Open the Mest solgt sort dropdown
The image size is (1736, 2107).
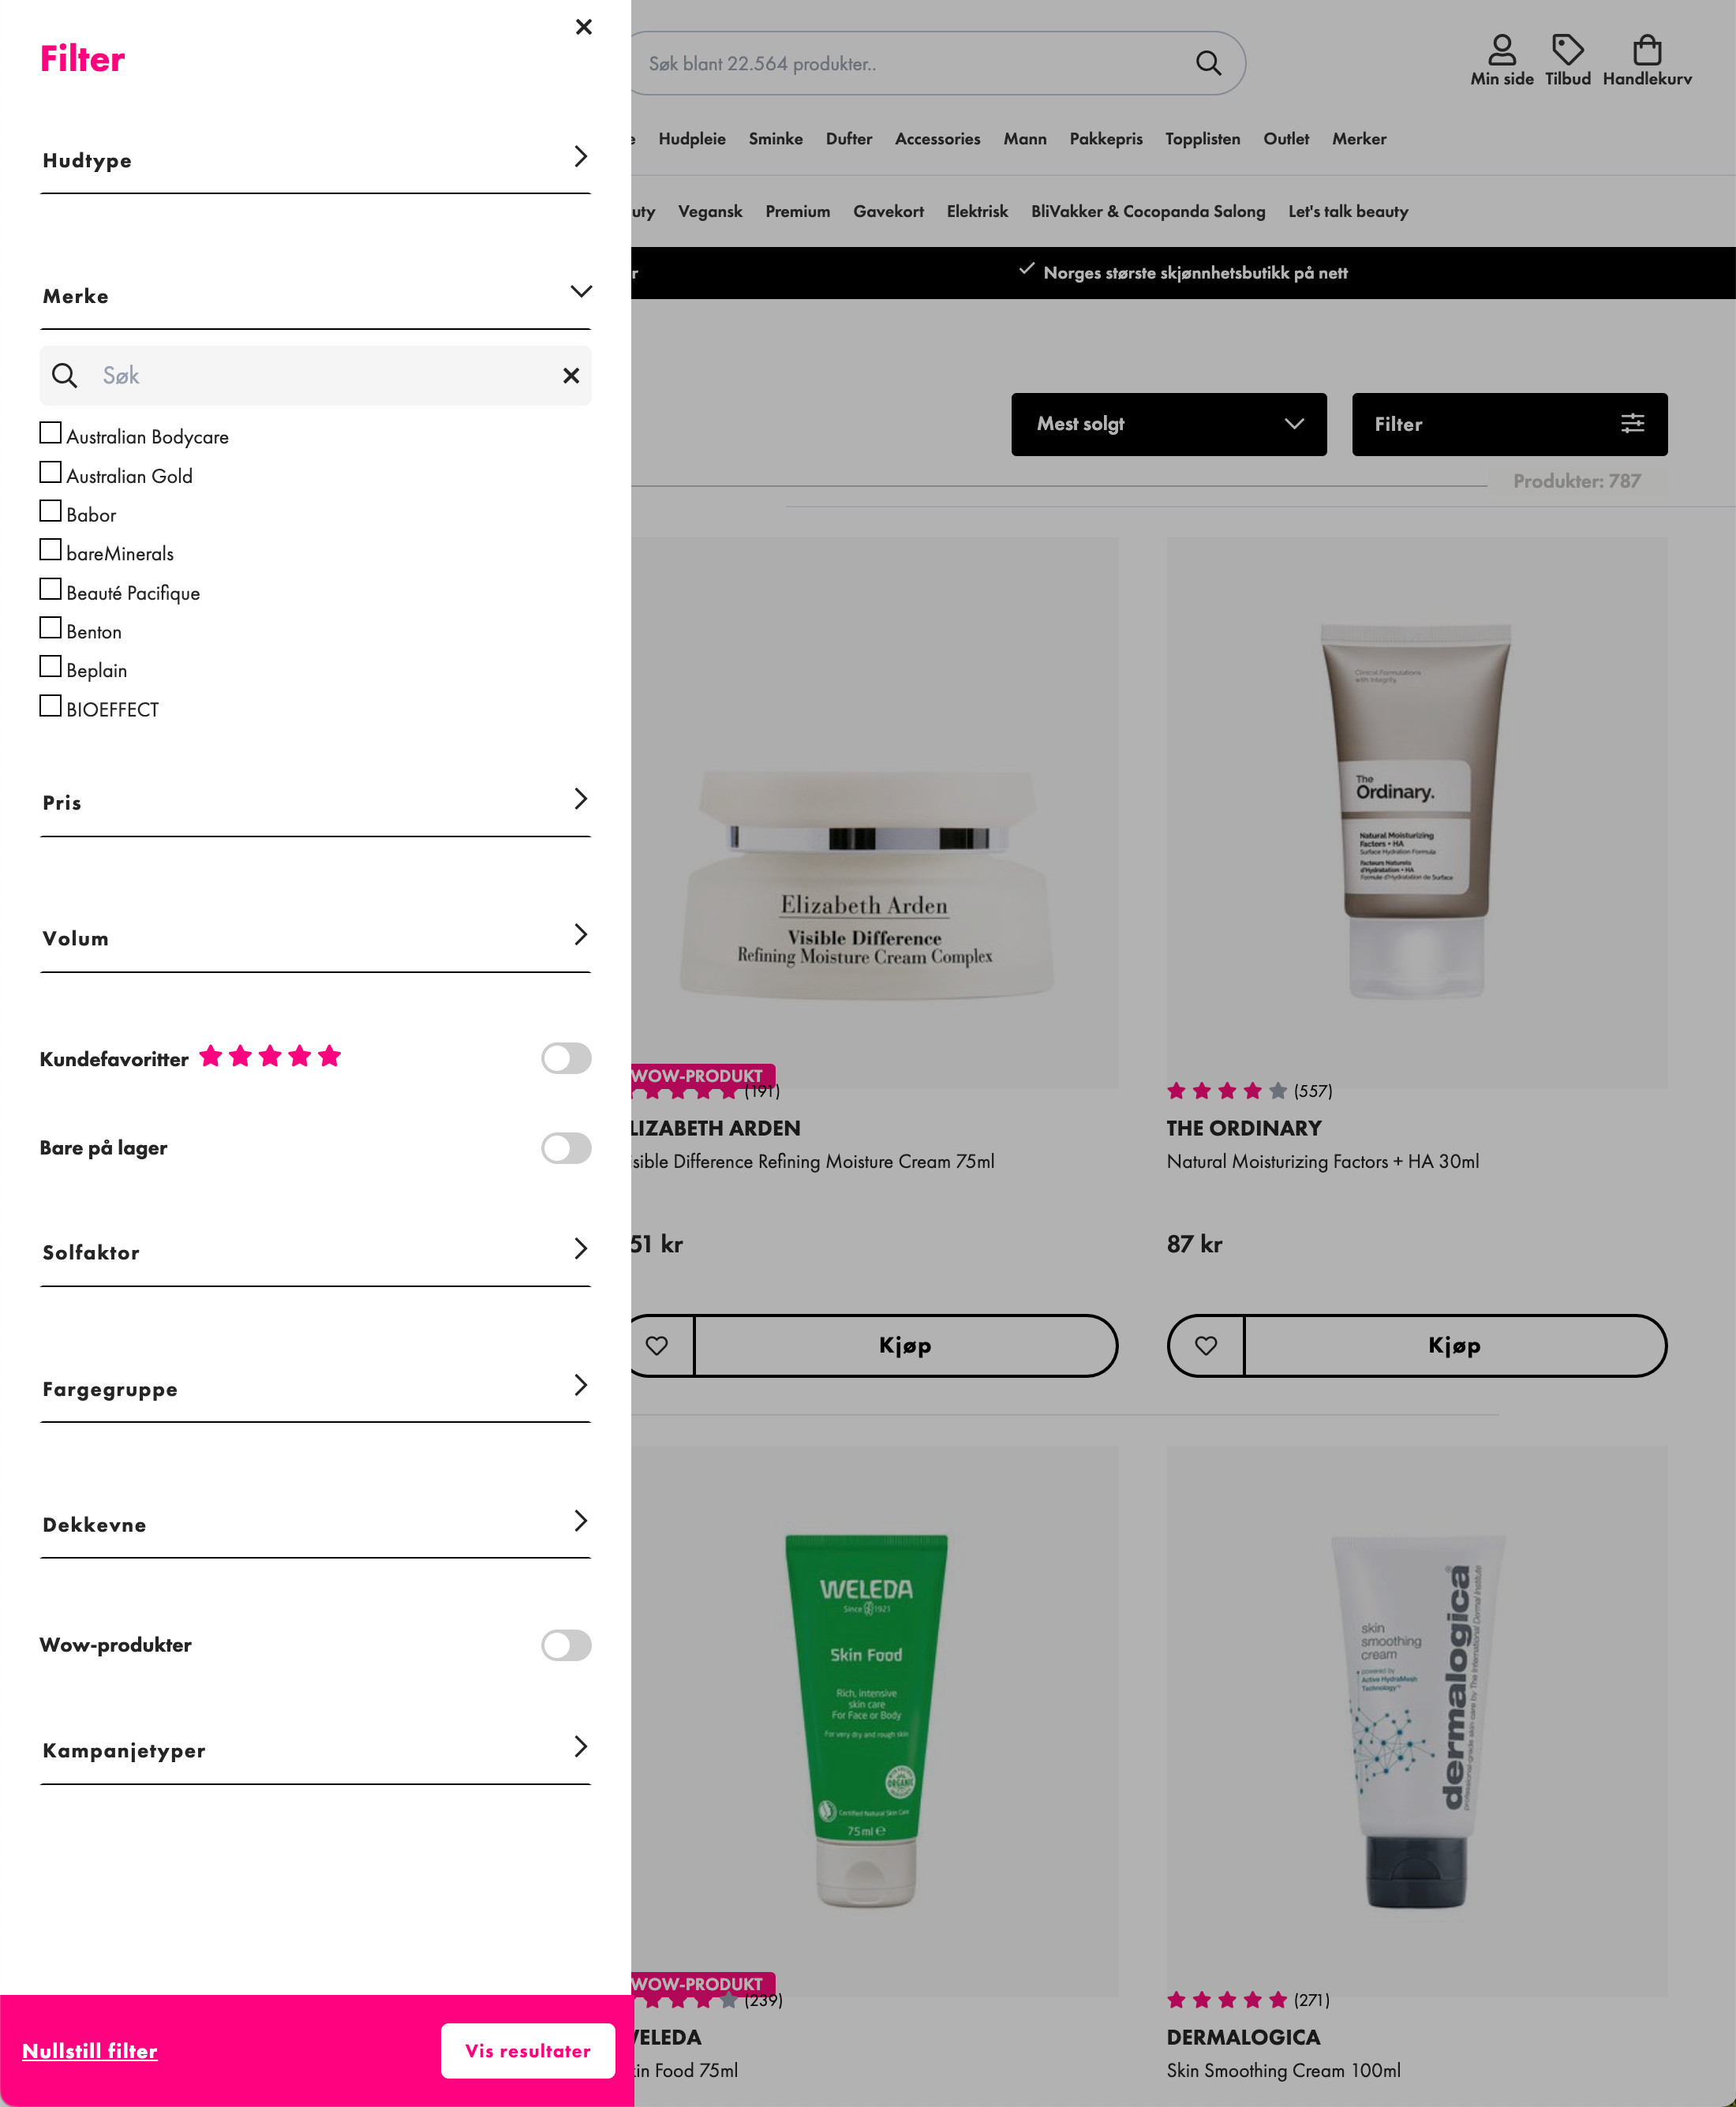[1169, 424]
